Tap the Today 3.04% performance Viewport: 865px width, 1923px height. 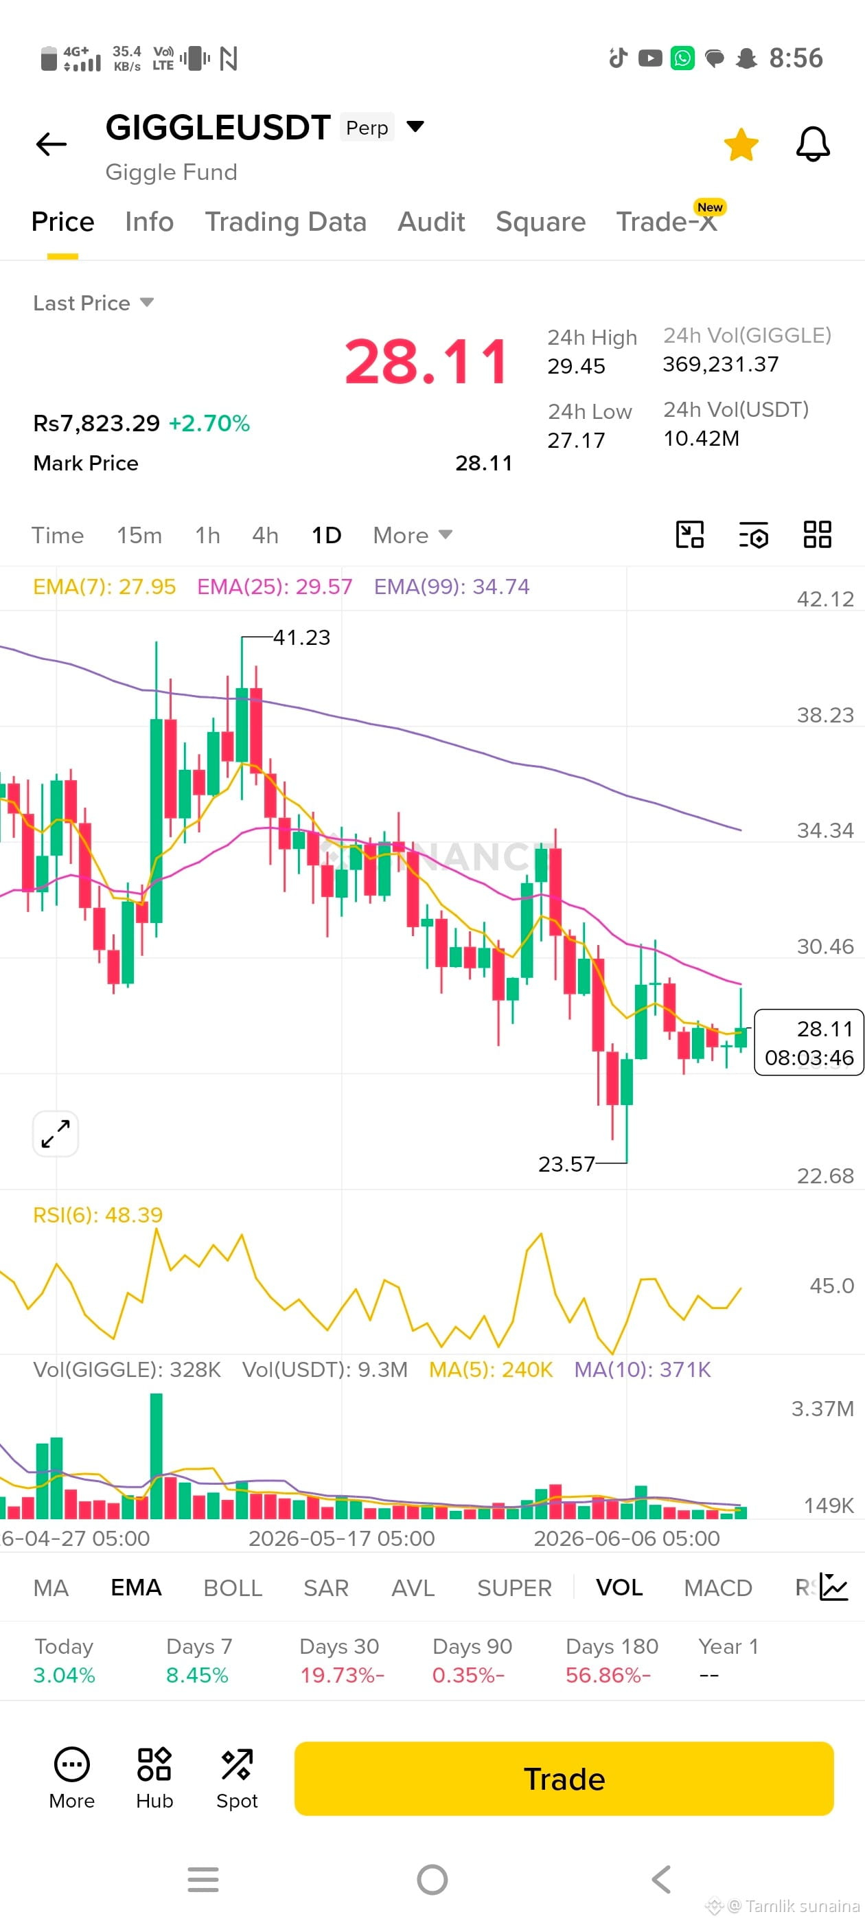(x=64, y=1660)
